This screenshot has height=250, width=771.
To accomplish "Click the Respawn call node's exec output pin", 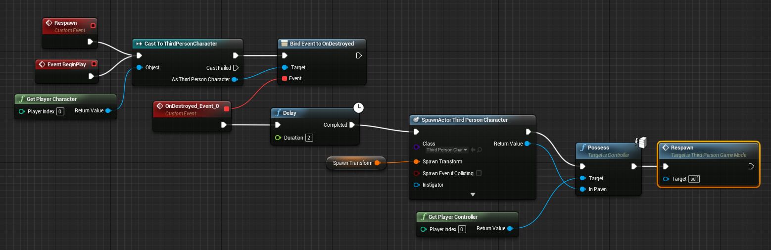I will pos(751,166).
